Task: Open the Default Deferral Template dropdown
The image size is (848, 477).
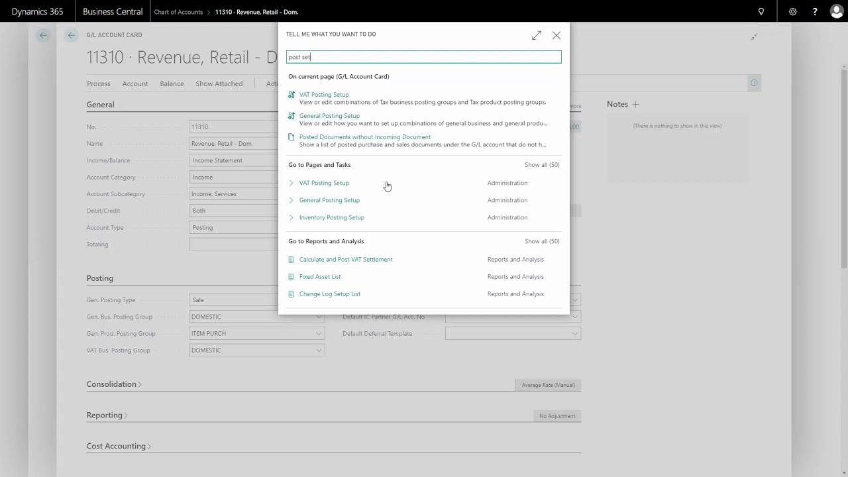Action: (x=574, y=333)
